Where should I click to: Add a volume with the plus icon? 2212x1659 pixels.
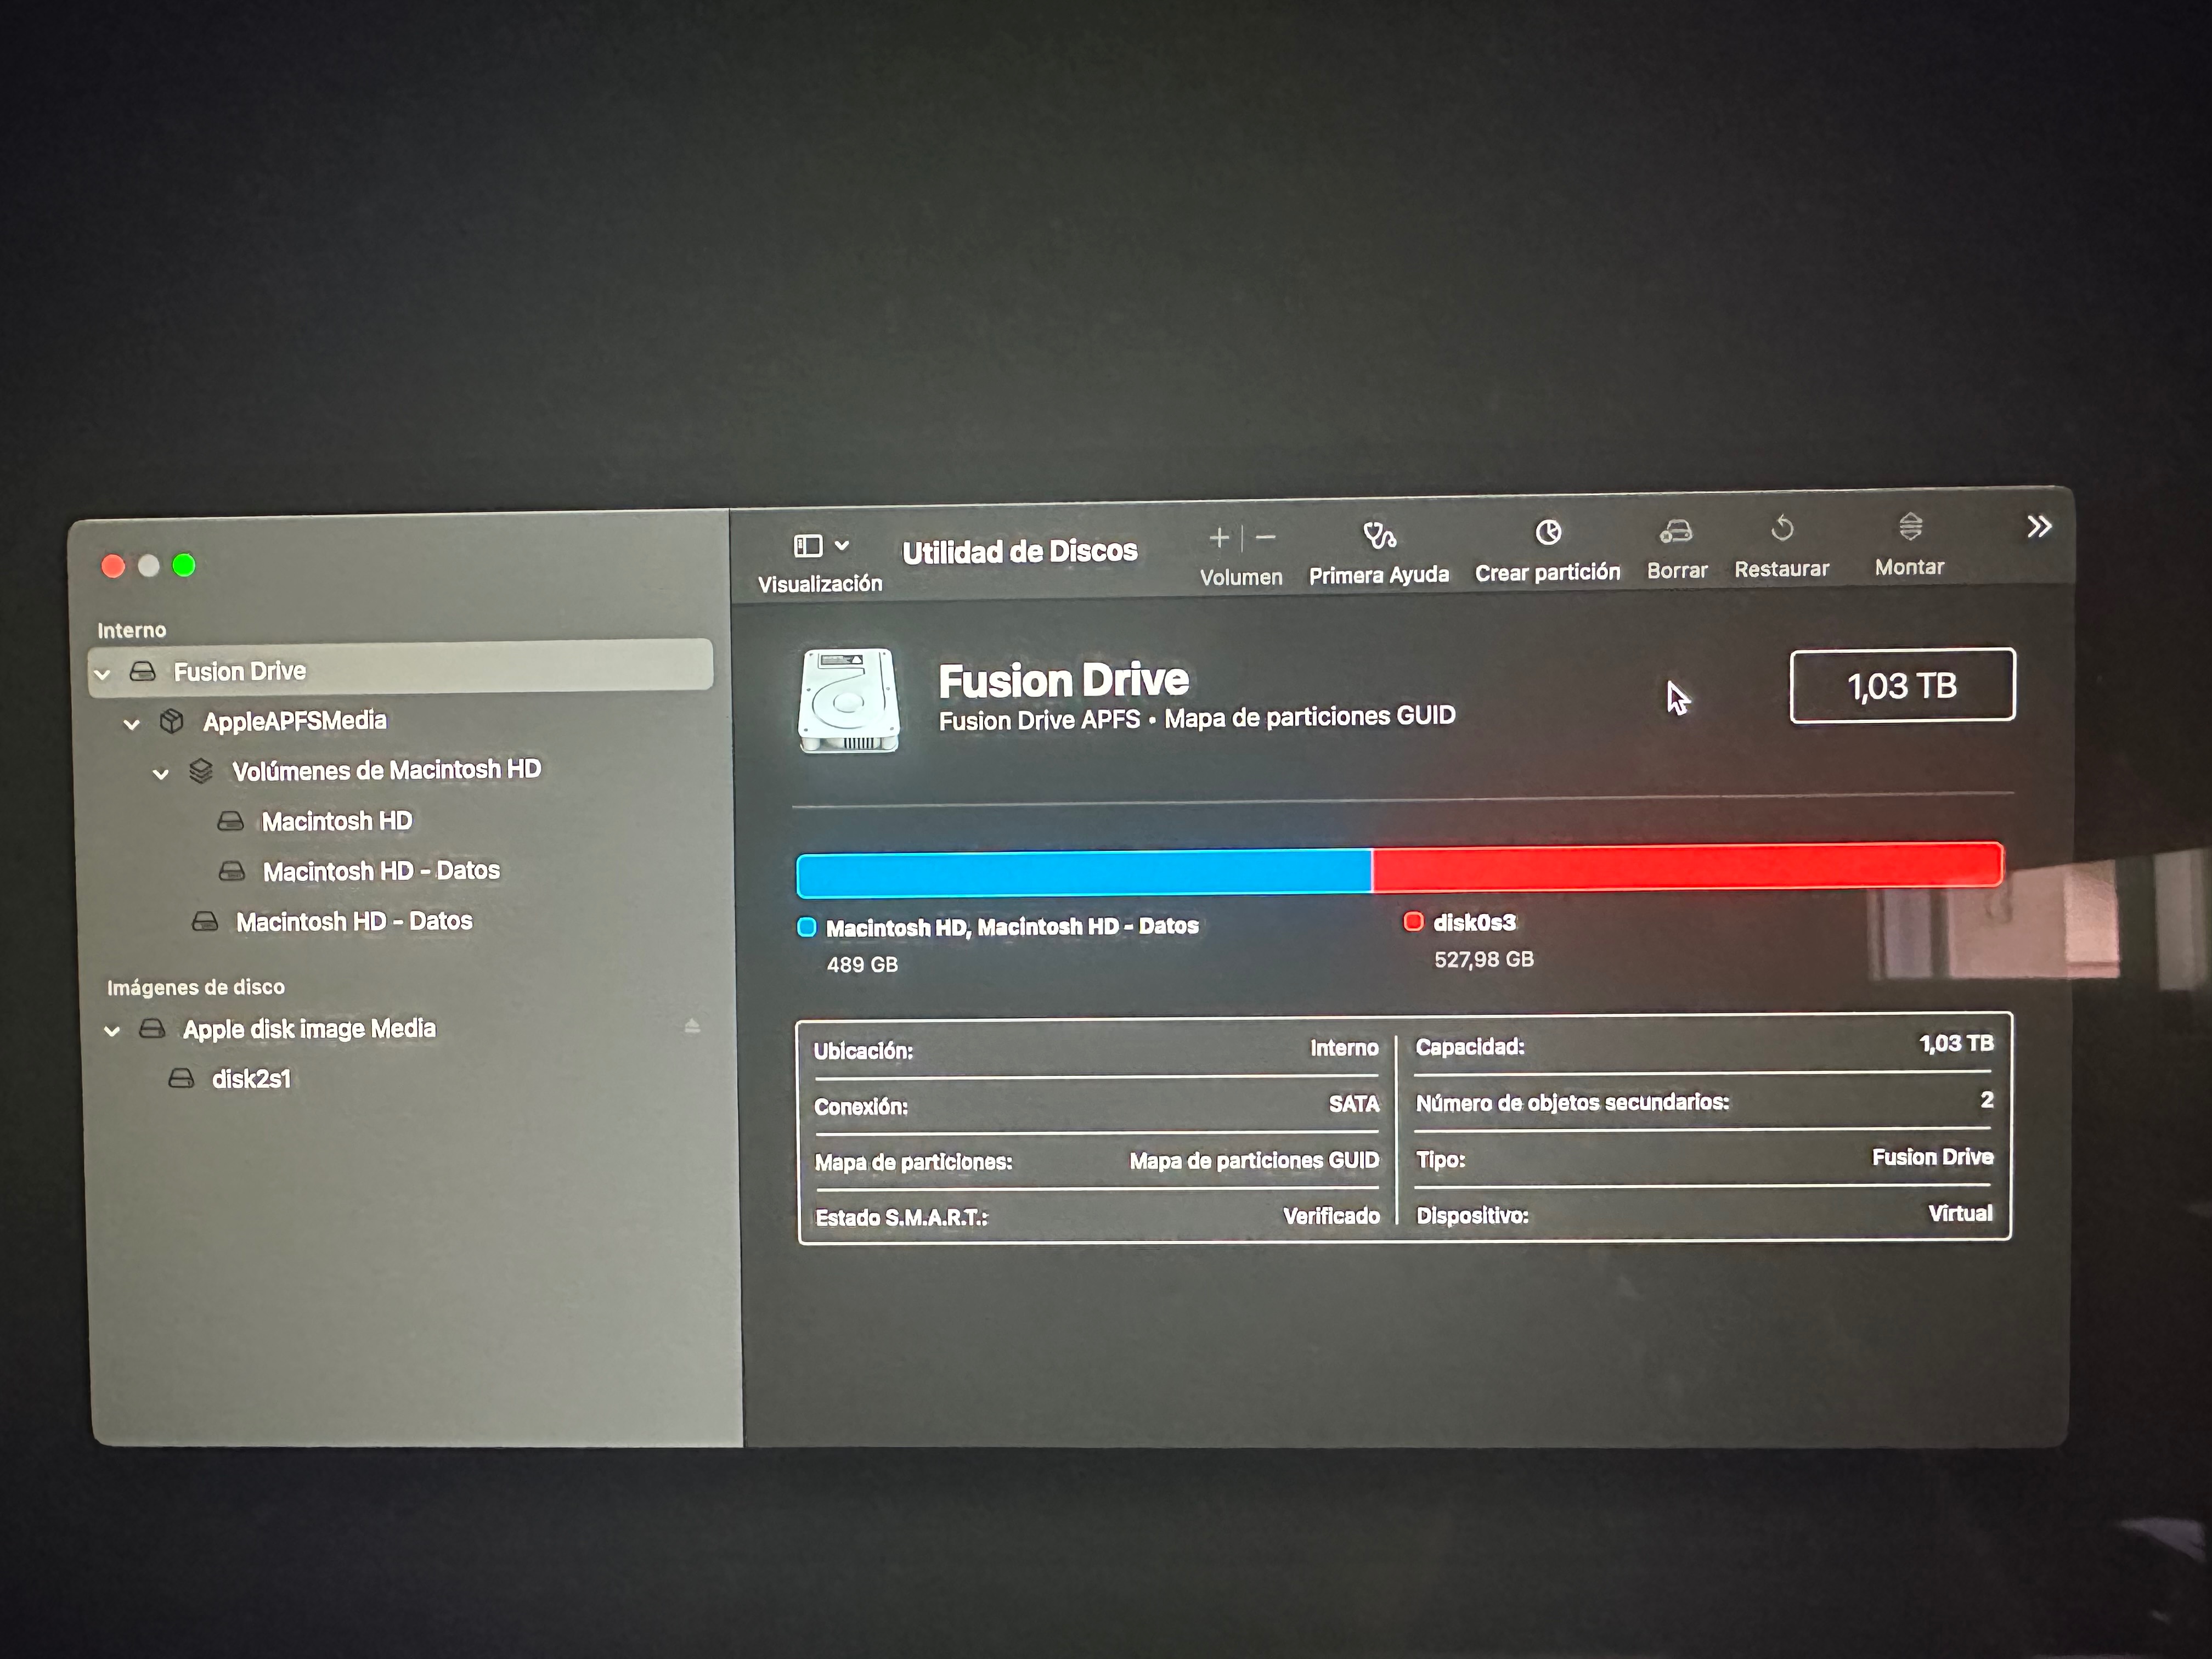point(1219,538)
